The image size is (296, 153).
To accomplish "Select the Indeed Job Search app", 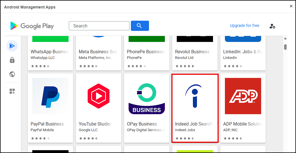I will [195, 108].
